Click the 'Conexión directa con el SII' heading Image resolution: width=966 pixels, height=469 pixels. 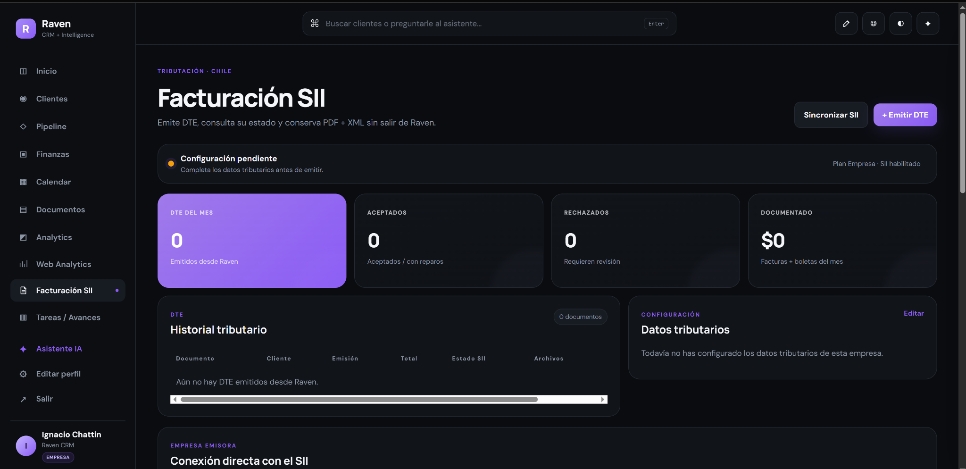coord(239,461)
